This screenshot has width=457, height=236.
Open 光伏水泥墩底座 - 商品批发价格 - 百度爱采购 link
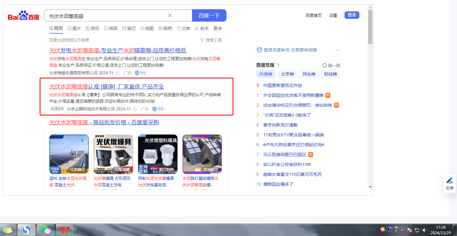[104, 122]
